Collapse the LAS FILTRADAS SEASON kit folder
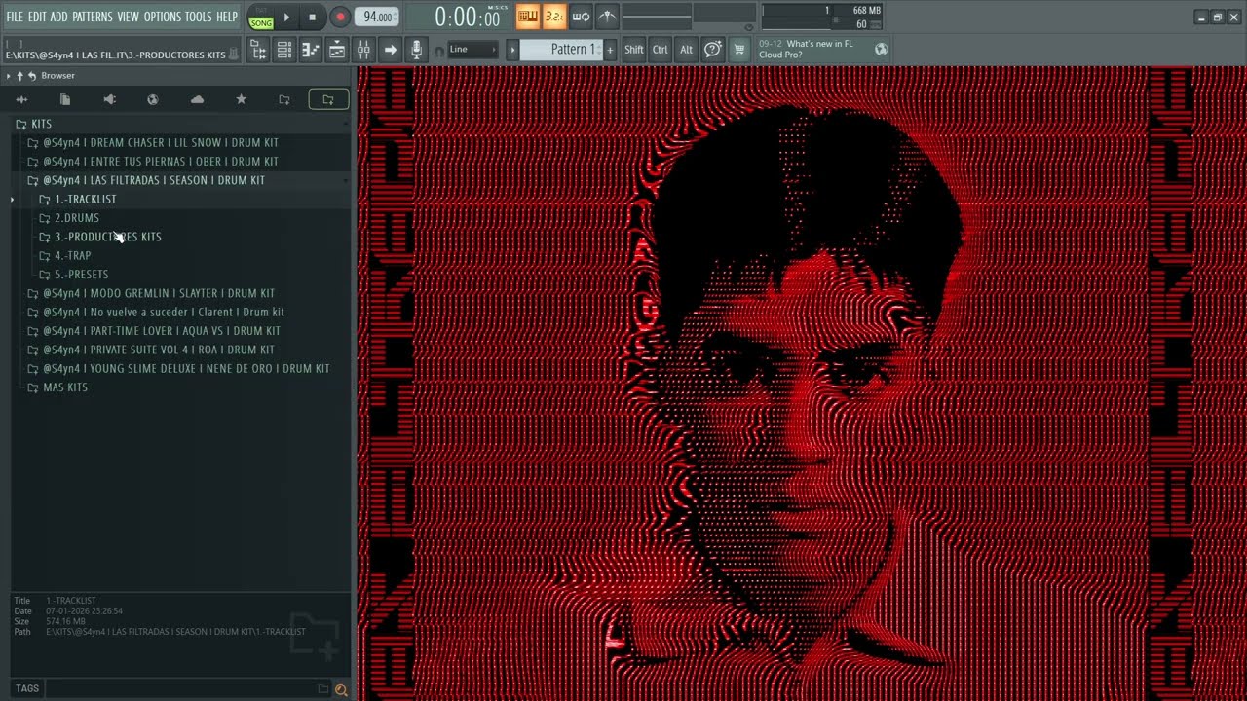This screenshot has height=701, width=1247. pyautogui.click(x=180, y=180)
